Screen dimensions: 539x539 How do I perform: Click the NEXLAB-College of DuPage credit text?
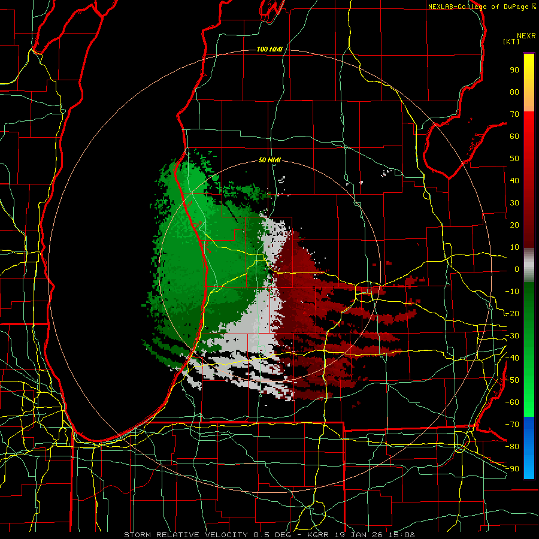[x=480, y=7]
